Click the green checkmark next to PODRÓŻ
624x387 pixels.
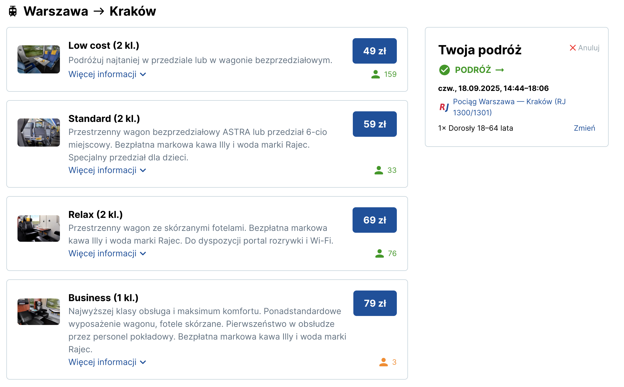(x=445, y=70)
